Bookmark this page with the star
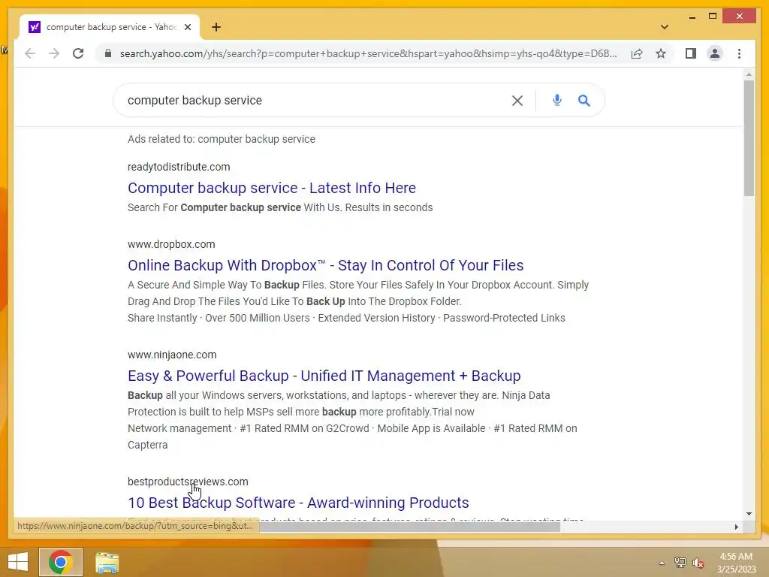The width and height of the screenshot is (769, 577). 661,53
